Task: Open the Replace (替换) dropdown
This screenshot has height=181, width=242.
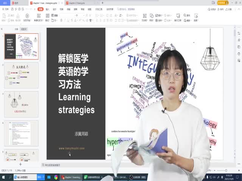Action: coord(188,20)
